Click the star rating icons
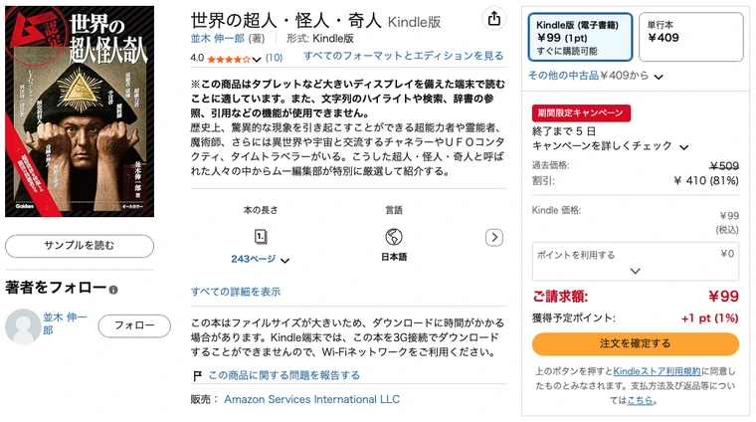 coord(229,60)
